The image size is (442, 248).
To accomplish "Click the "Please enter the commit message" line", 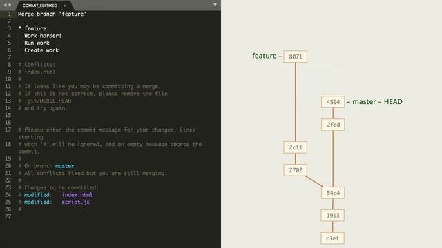I will (x=106, y=133).
